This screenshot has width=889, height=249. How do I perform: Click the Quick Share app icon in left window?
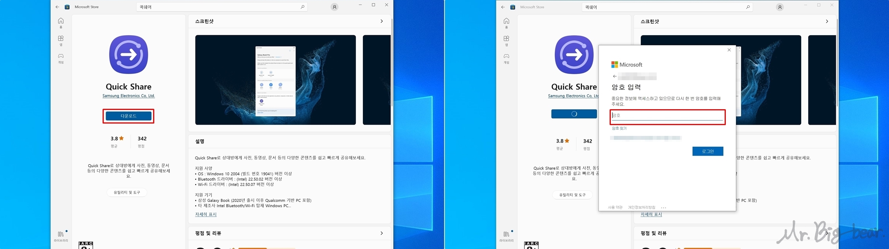(129, 55)
